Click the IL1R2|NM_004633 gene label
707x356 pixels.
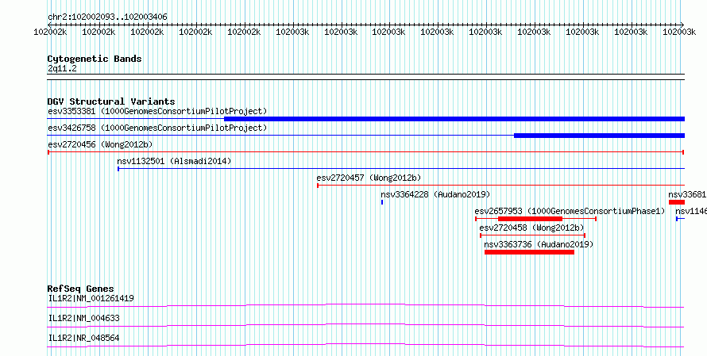tap(84, 318)
